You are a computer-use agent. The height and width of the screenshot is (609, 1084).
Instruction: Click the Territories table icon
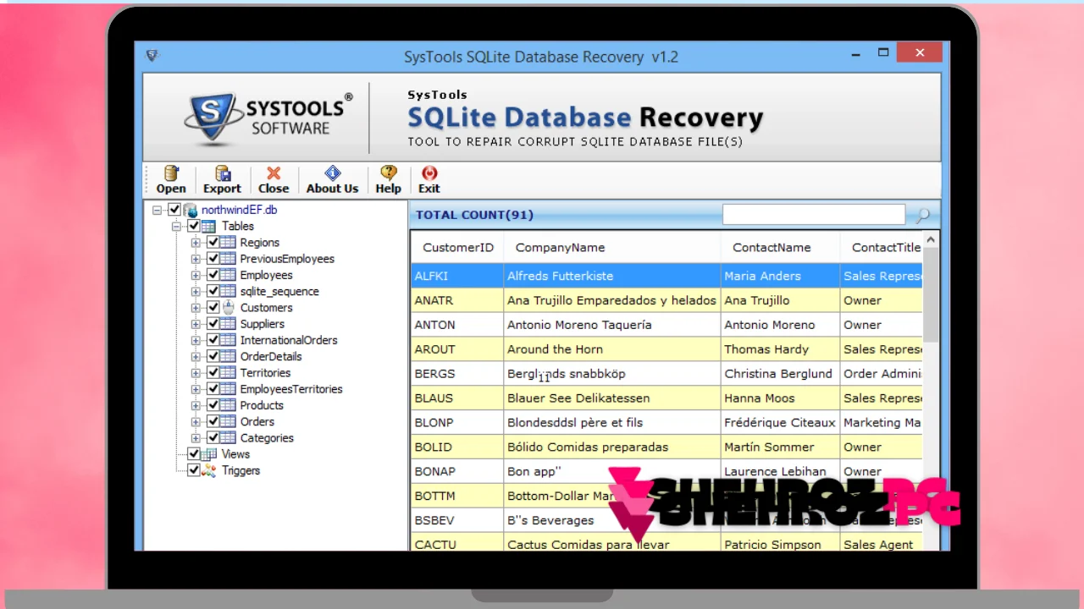coord(228,373)
